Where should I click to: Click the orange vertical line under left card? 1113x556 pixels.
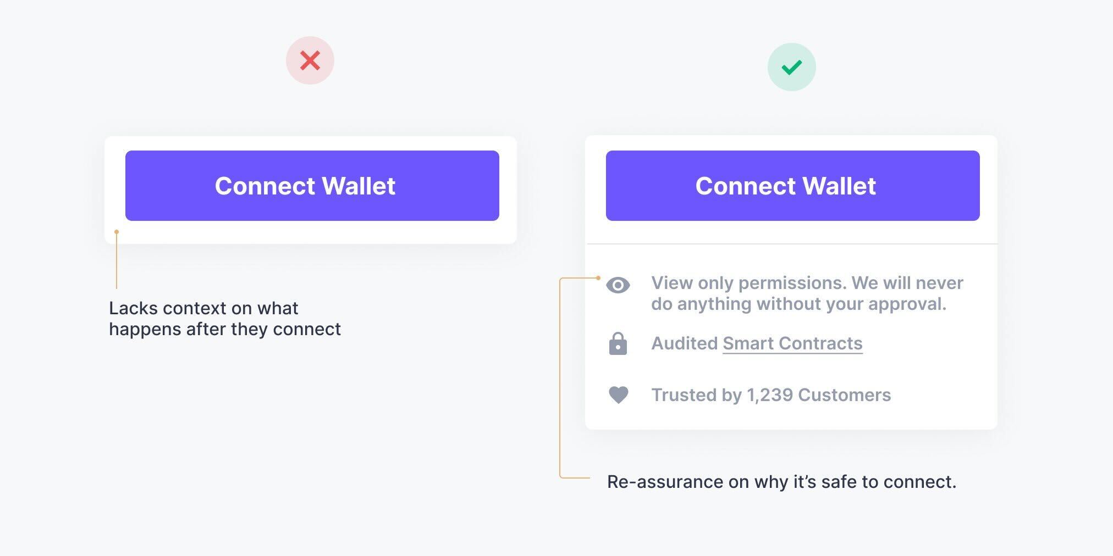tap(117, 262)
